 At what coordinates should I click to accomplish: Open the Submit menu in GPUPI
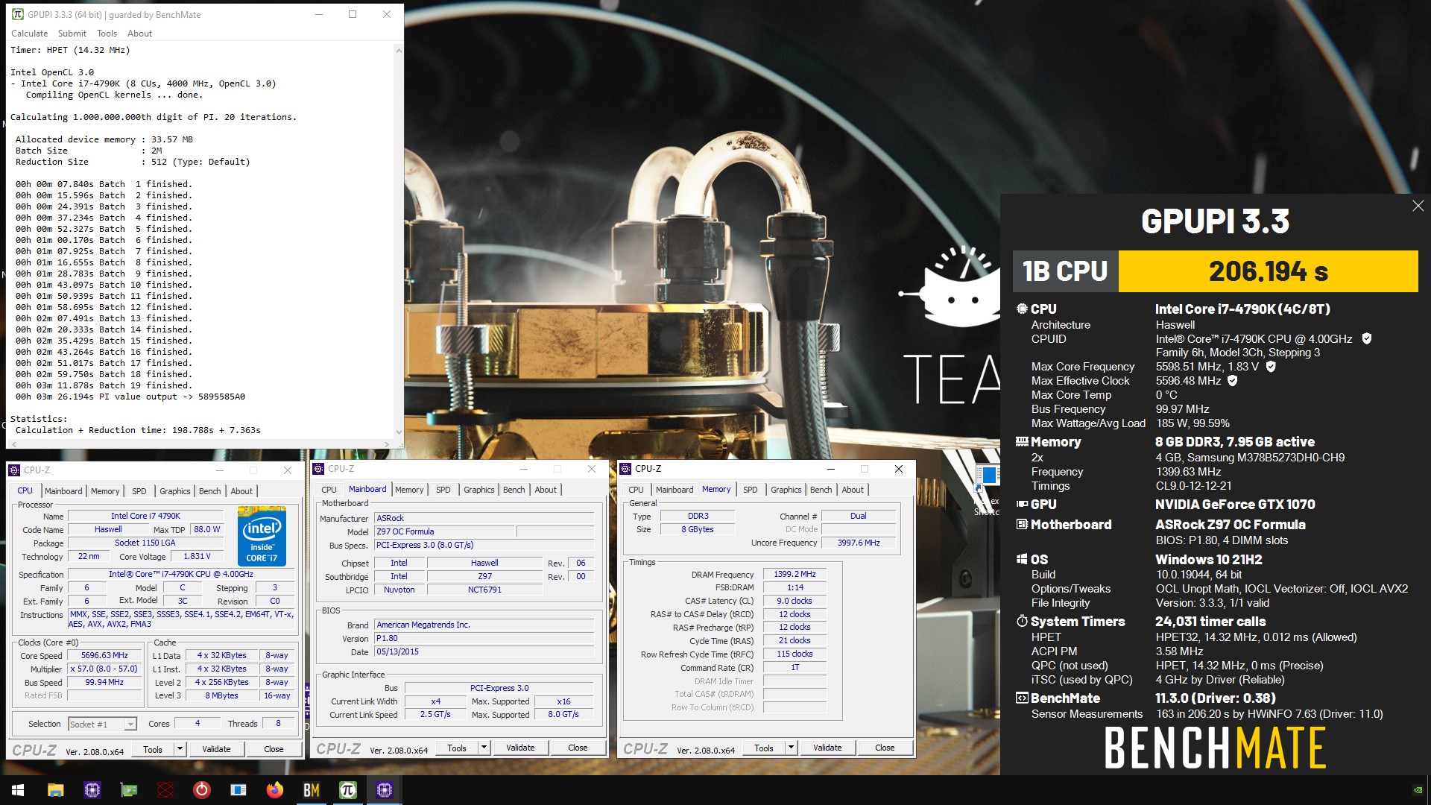tap(72, 34)
